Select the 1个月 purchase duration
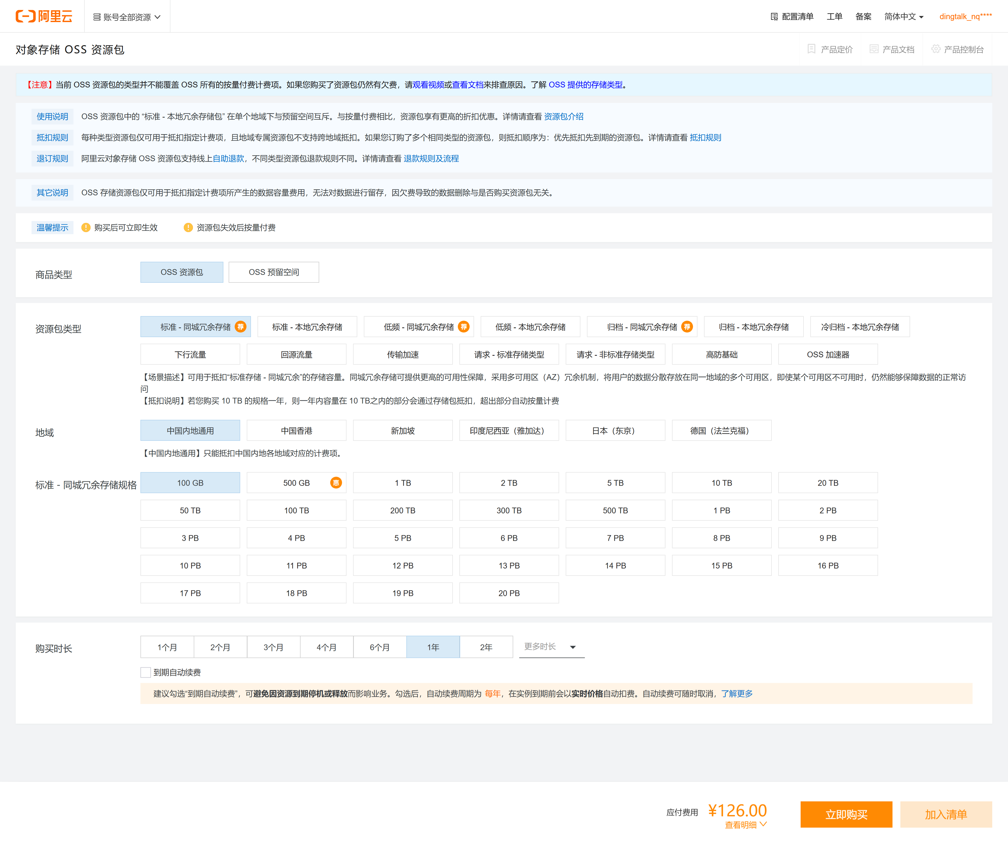 tap(167, 647)
